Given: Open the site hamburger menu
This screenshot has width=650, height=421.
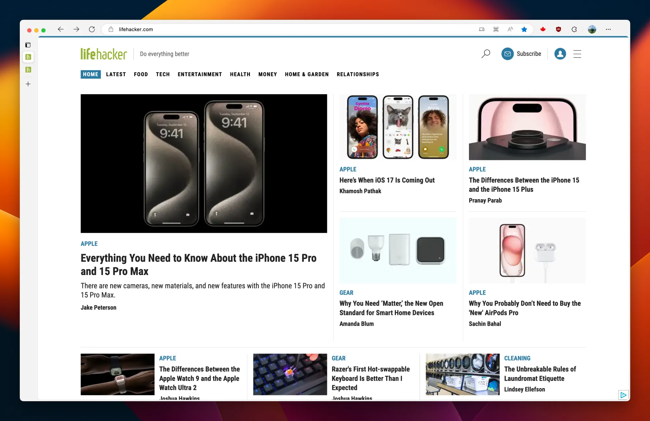Looking at the screenshot, I should [x=577, y=54].
